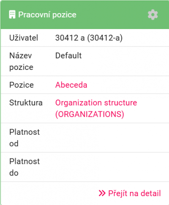Image resolution: width=169 pixels, height=205 pixels.
Task: Click the building icon in the header
Action: 12,14
